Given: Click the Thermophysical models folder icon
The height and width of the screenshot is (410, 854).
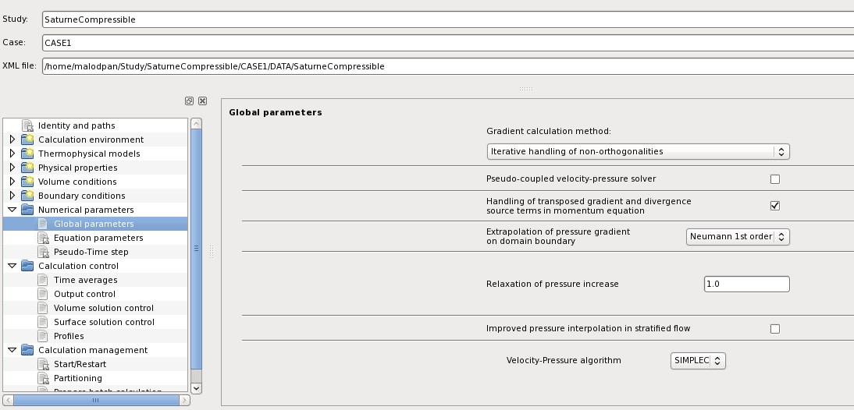Looking at the screenshot, I should (29, 154).
